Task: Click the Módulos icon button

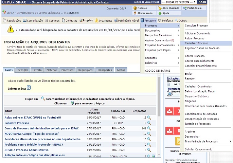Action: 135,8
